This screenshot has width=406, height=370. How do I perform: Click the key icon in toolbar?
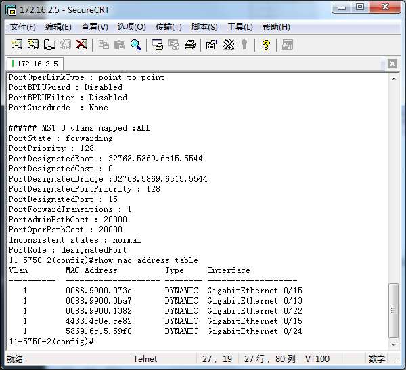tap(244, 45)
